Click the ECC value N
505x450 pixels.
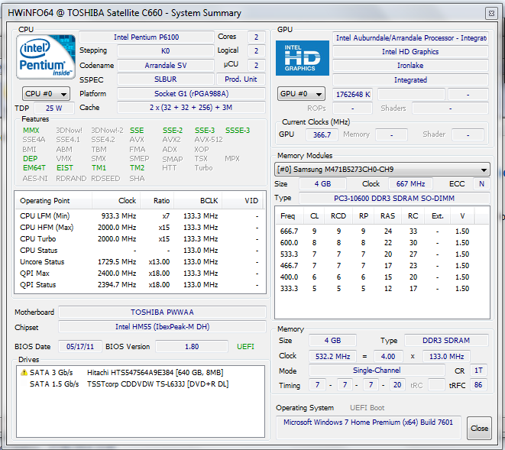481,184
